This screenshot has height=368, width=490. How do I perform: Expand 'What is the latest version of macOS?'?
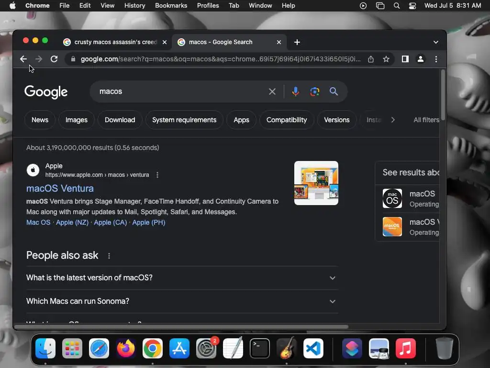182,278
